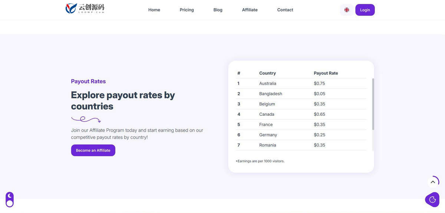Click the Payout Rate column header

(x=326, y=73)
